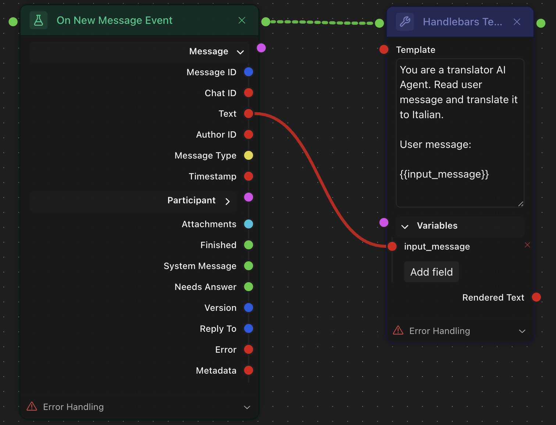Close the Handlebars Template node
Screen dimensions: 556x425
(x=517, y=22)
